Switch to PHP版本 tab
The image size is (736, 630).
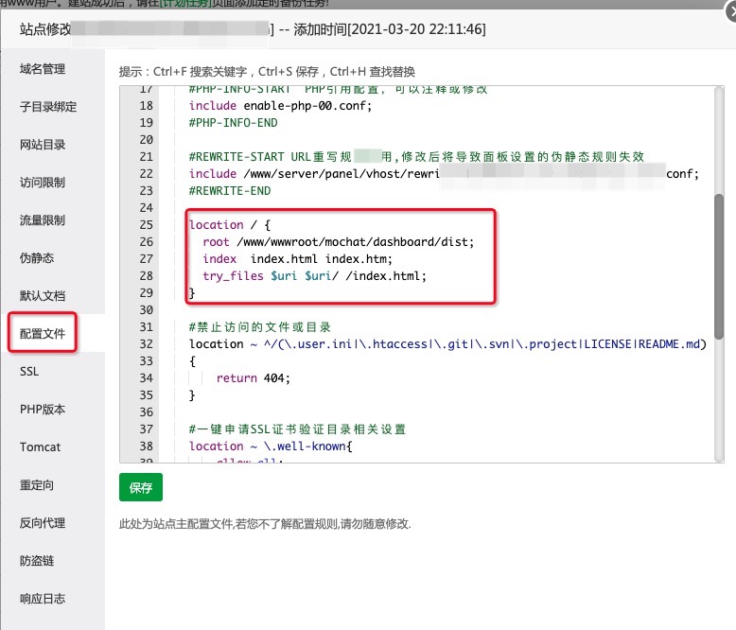[x=43, y=410]
